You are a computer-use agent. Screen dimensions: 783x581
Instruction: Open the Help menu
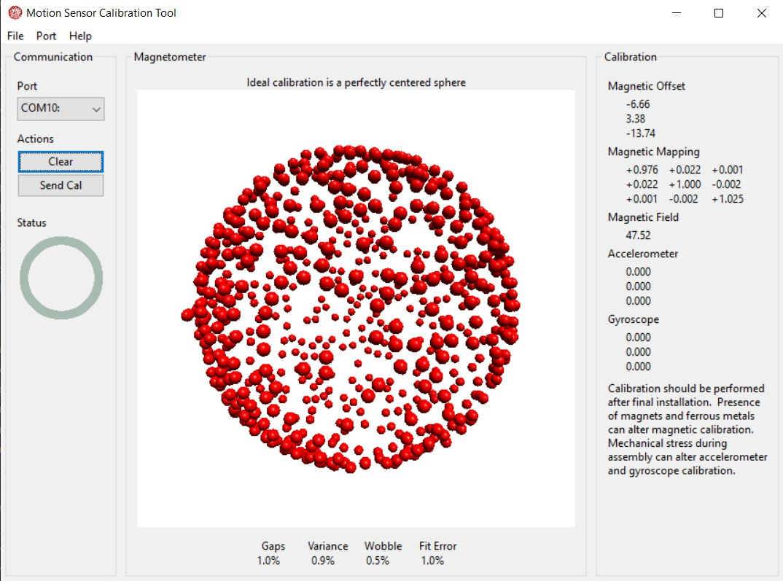click(x=80, y=36)
